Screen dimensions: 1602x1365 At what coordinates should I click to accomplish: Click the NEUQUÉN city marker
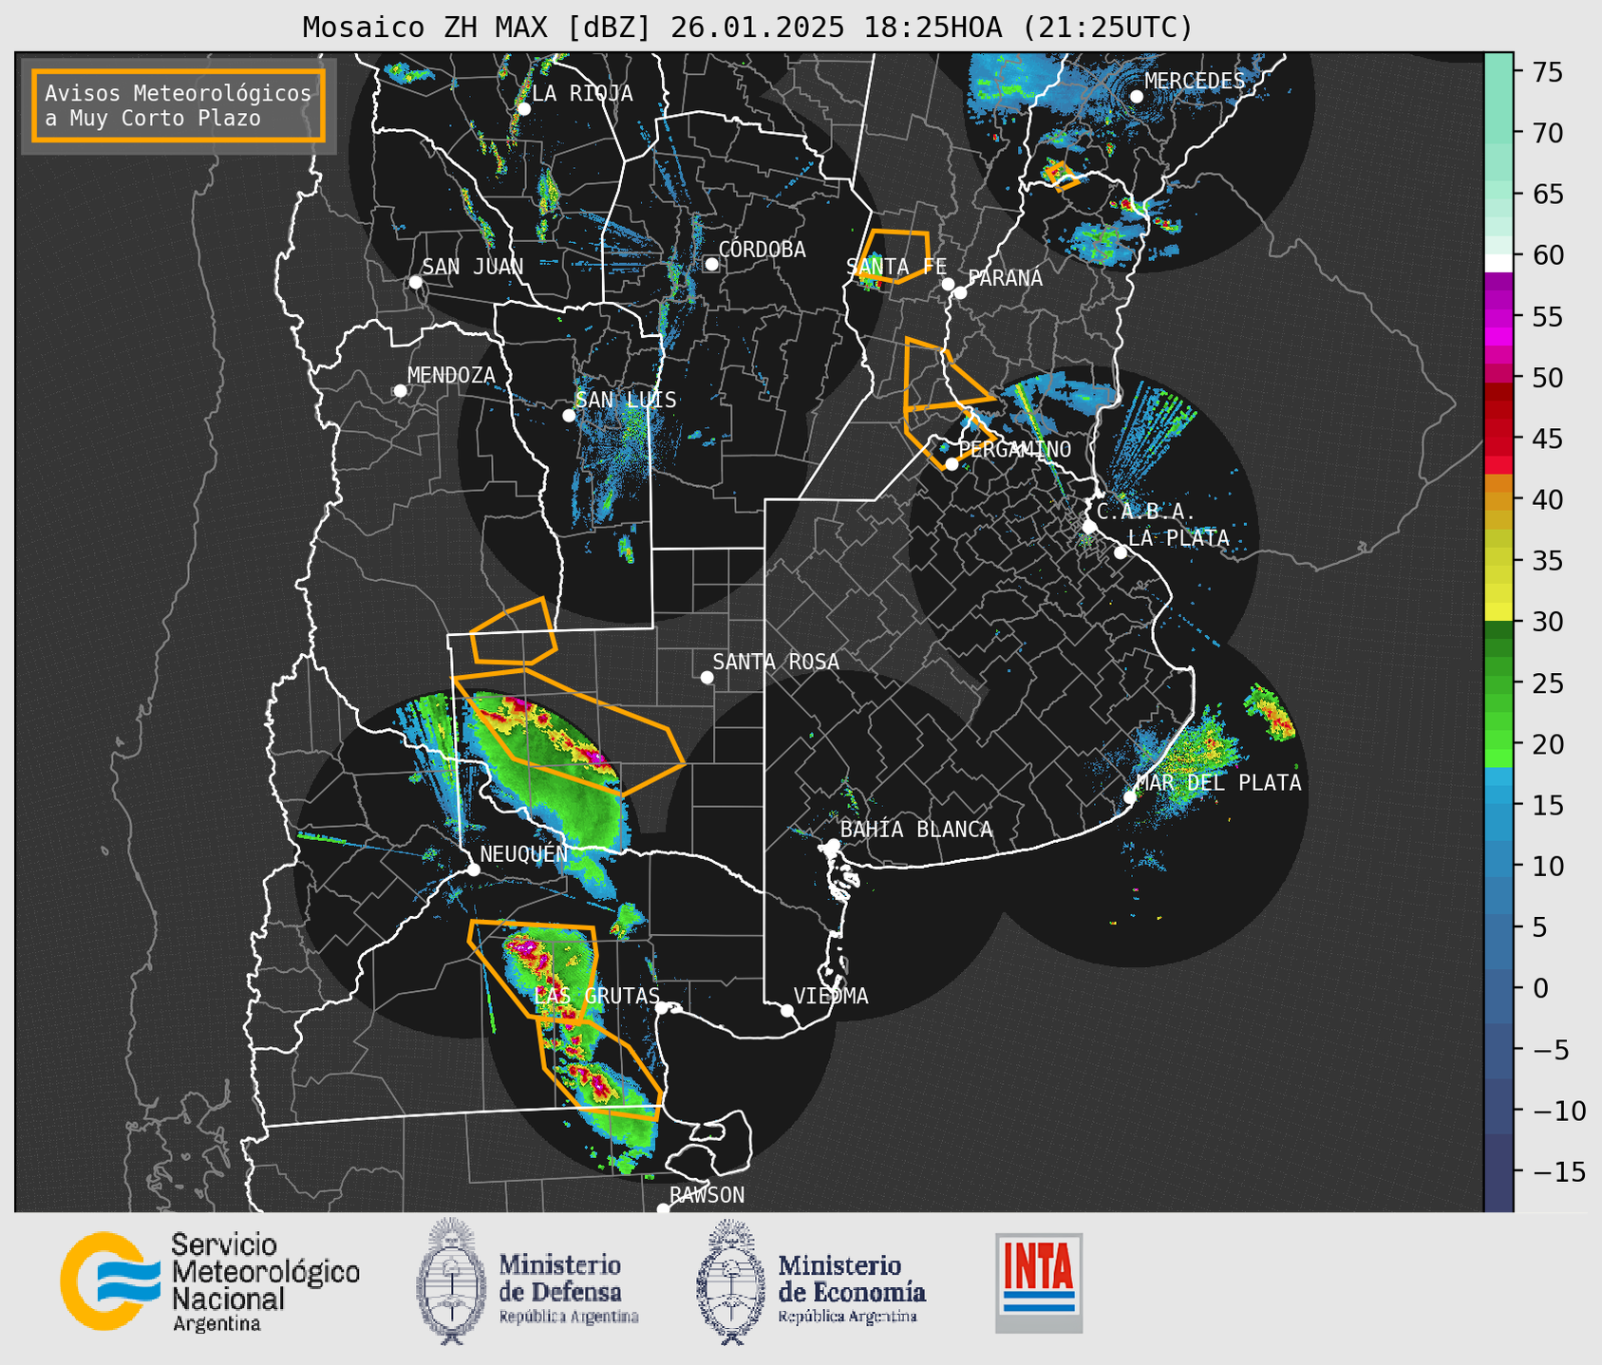[473, 869]
